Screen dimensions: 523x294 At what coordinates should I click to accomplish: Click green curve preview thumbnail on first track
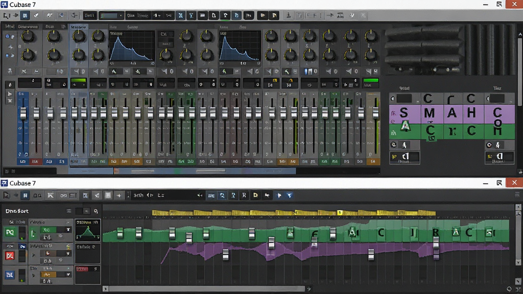tap(87, 230)
